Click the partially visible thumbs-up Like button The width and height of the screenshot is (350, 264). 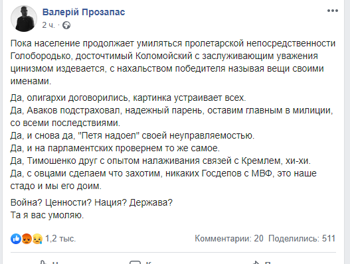(48, 262)
